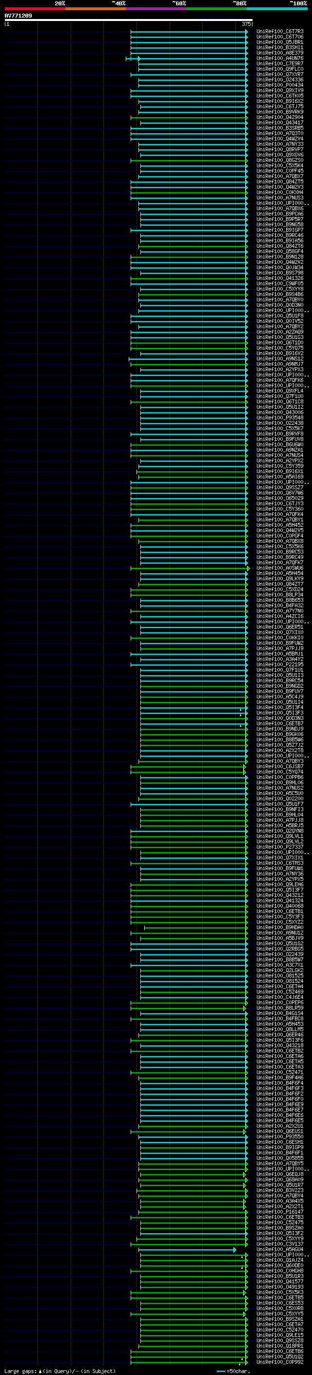
Task: Select hit UniRef100_Q18PR1
Action: (279, 1346)
